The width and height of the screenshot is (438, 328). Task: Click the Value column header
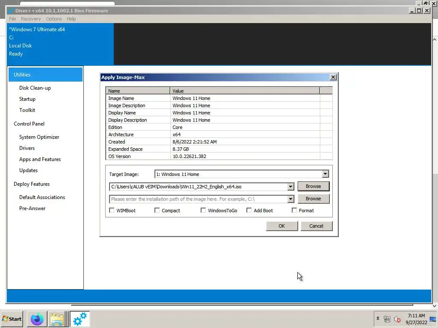pos(245,91)
